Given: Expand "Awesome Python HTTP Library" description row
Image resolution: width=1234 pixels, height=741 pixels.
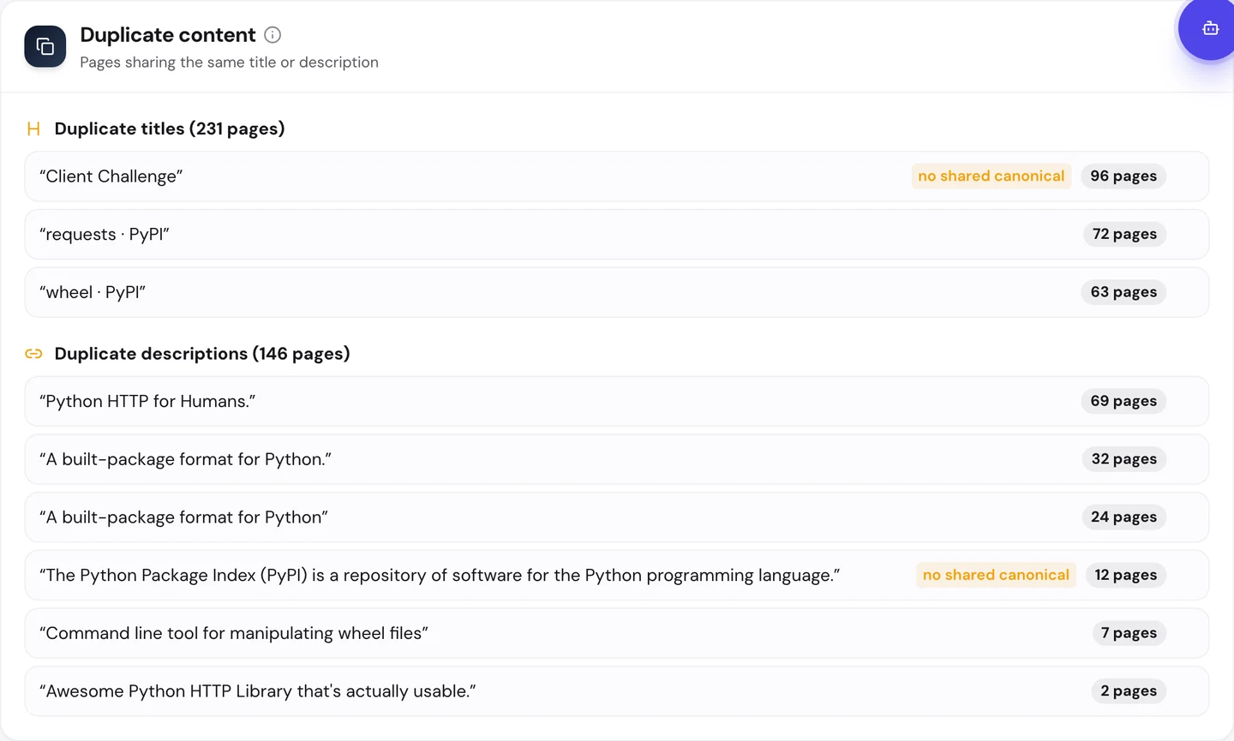Looking at the screenshot, I should coord(617,691).
